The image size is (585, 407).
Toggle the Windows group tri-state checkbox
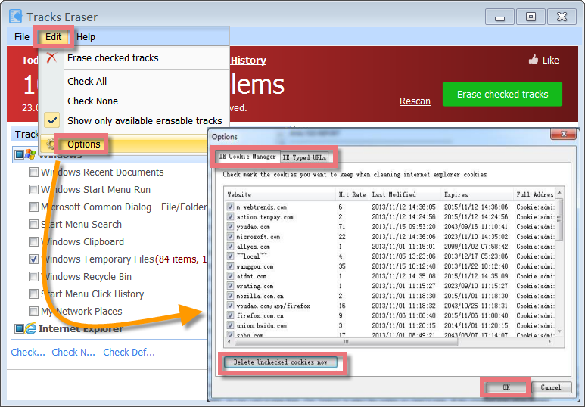pos(18,154)
